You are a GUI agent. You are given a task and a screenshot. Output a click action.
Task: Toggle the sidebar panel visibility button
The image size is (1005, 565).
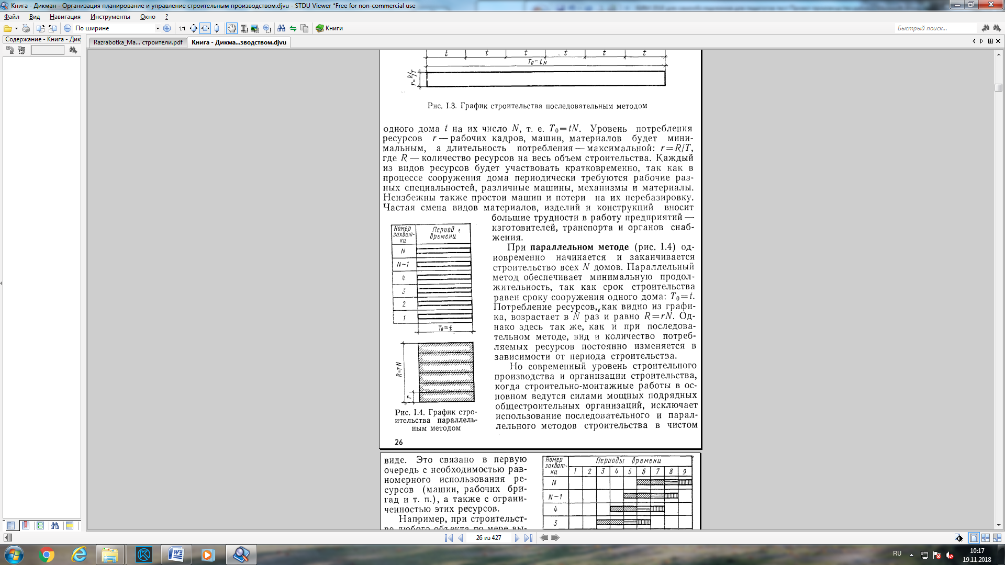[x=8, y=538]
